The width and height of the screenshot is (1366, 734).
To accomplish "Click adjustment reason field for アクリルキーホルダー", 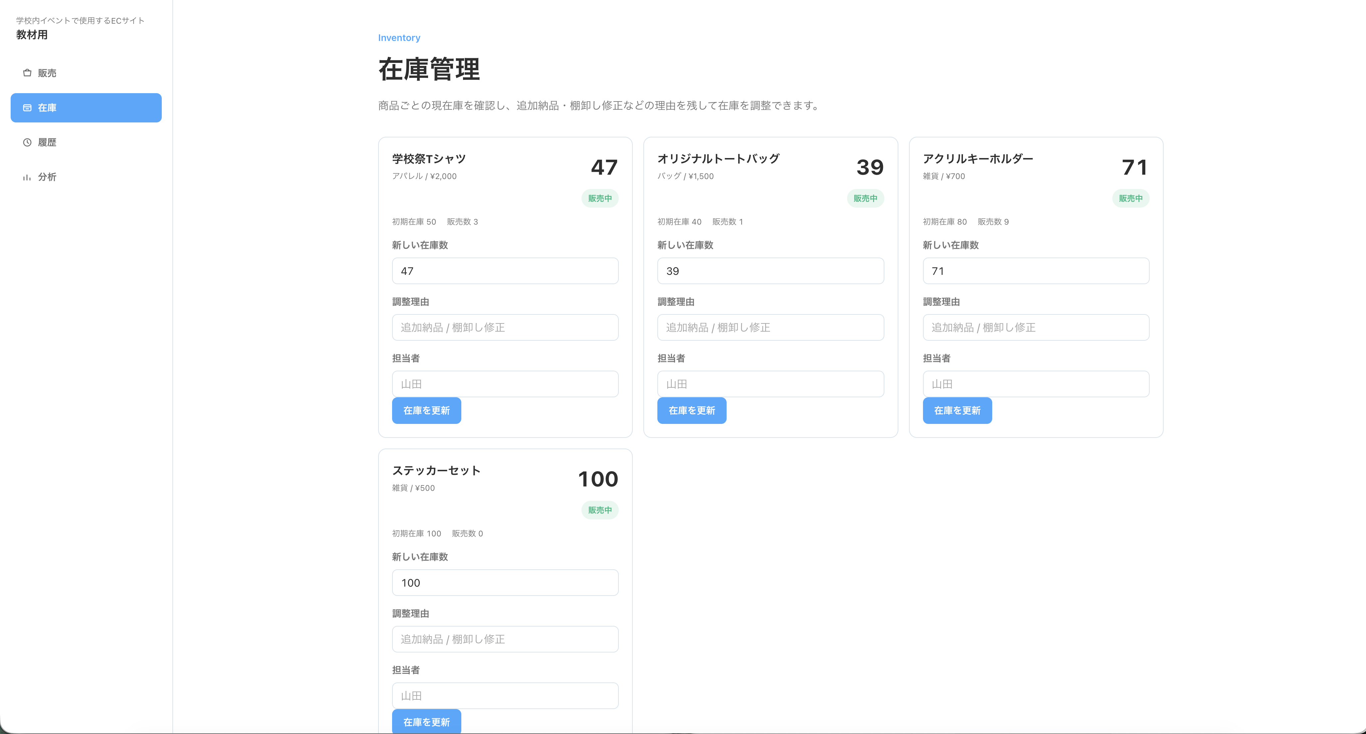I will coord(1035,327).
